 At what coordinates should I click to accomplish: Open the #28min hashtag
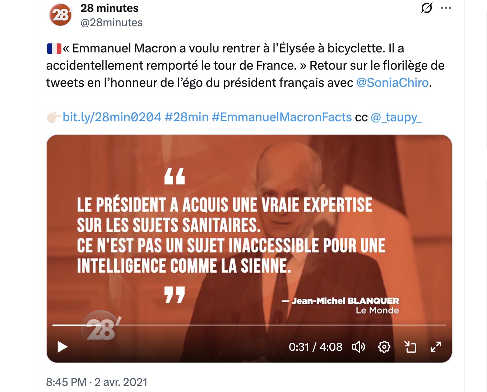186,117
